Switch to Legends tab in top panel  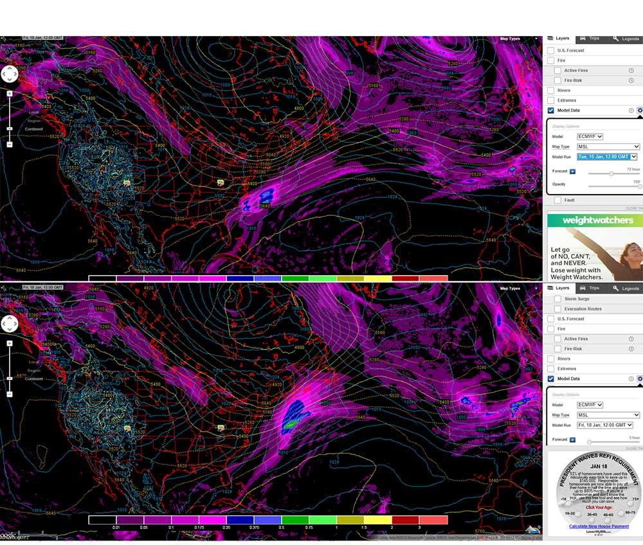pos(626,39)
